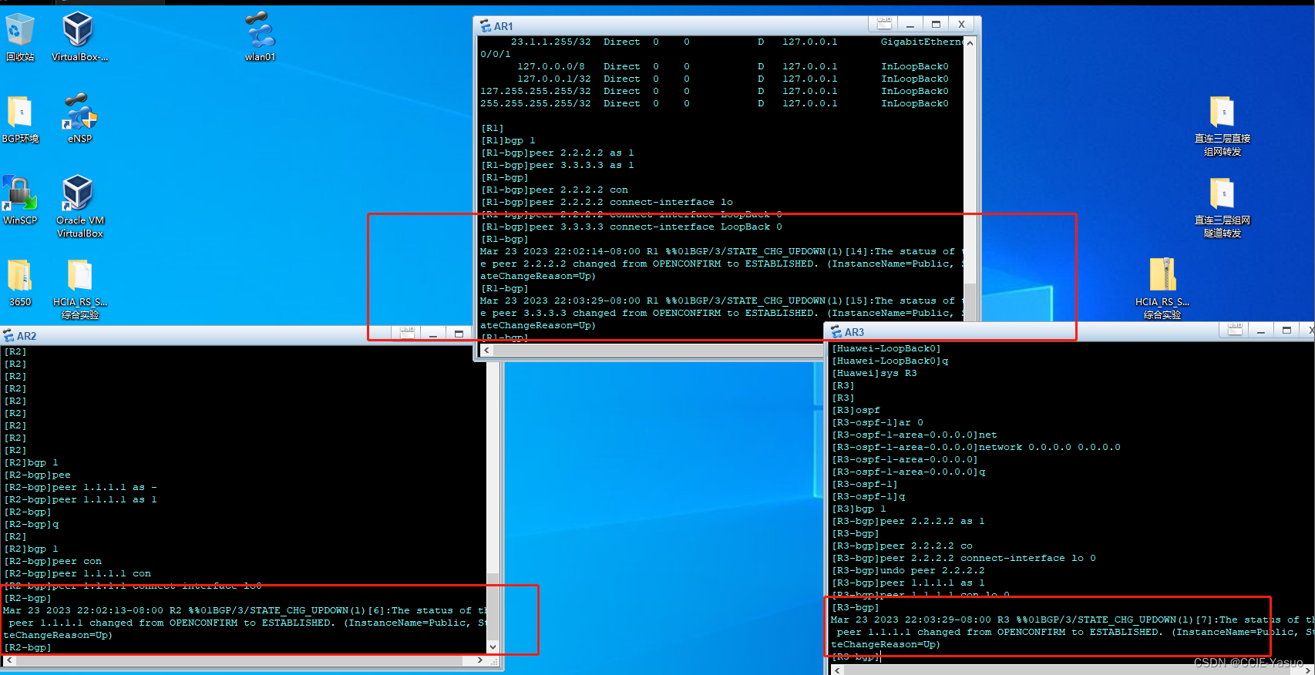This screenshot has width=1315, height=675.
Task: Click the AR1 window layout button beside minimize
Action: click(884, 24)
